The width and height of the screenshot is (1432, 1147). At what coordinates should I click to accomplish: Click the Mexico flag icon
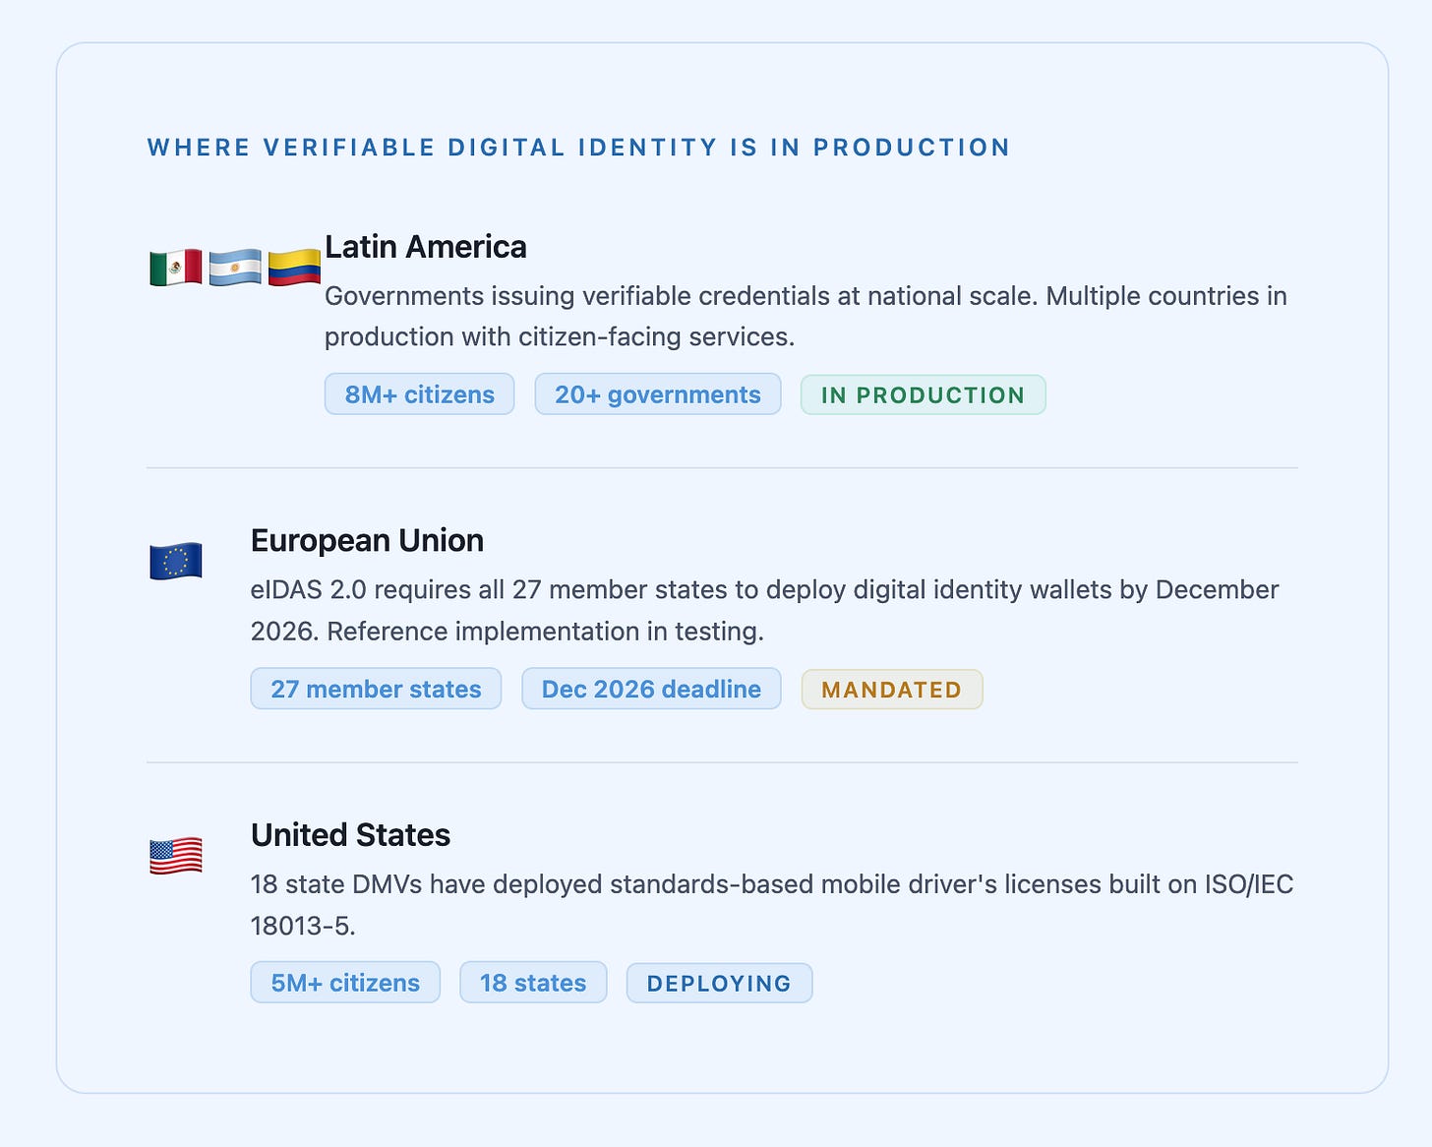(176, 268)
